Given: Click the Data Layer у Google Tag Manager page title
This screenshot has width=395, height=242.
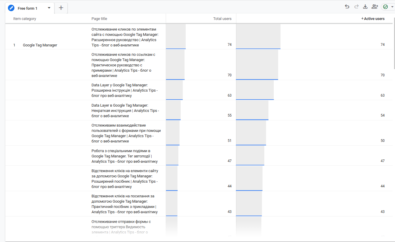Looking at the screenshot, I should coord(120,85).
